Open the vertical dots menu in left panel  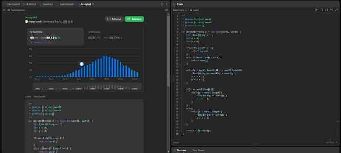(x=167, y=4)
